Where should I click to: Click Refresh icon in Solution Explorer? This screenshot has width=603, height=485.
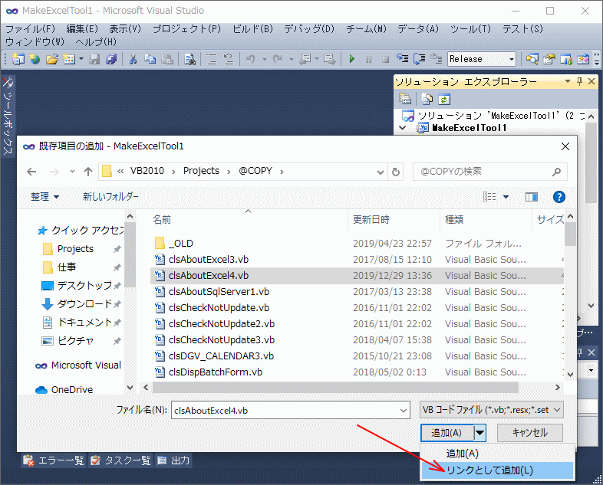click(x=443, y=100)
